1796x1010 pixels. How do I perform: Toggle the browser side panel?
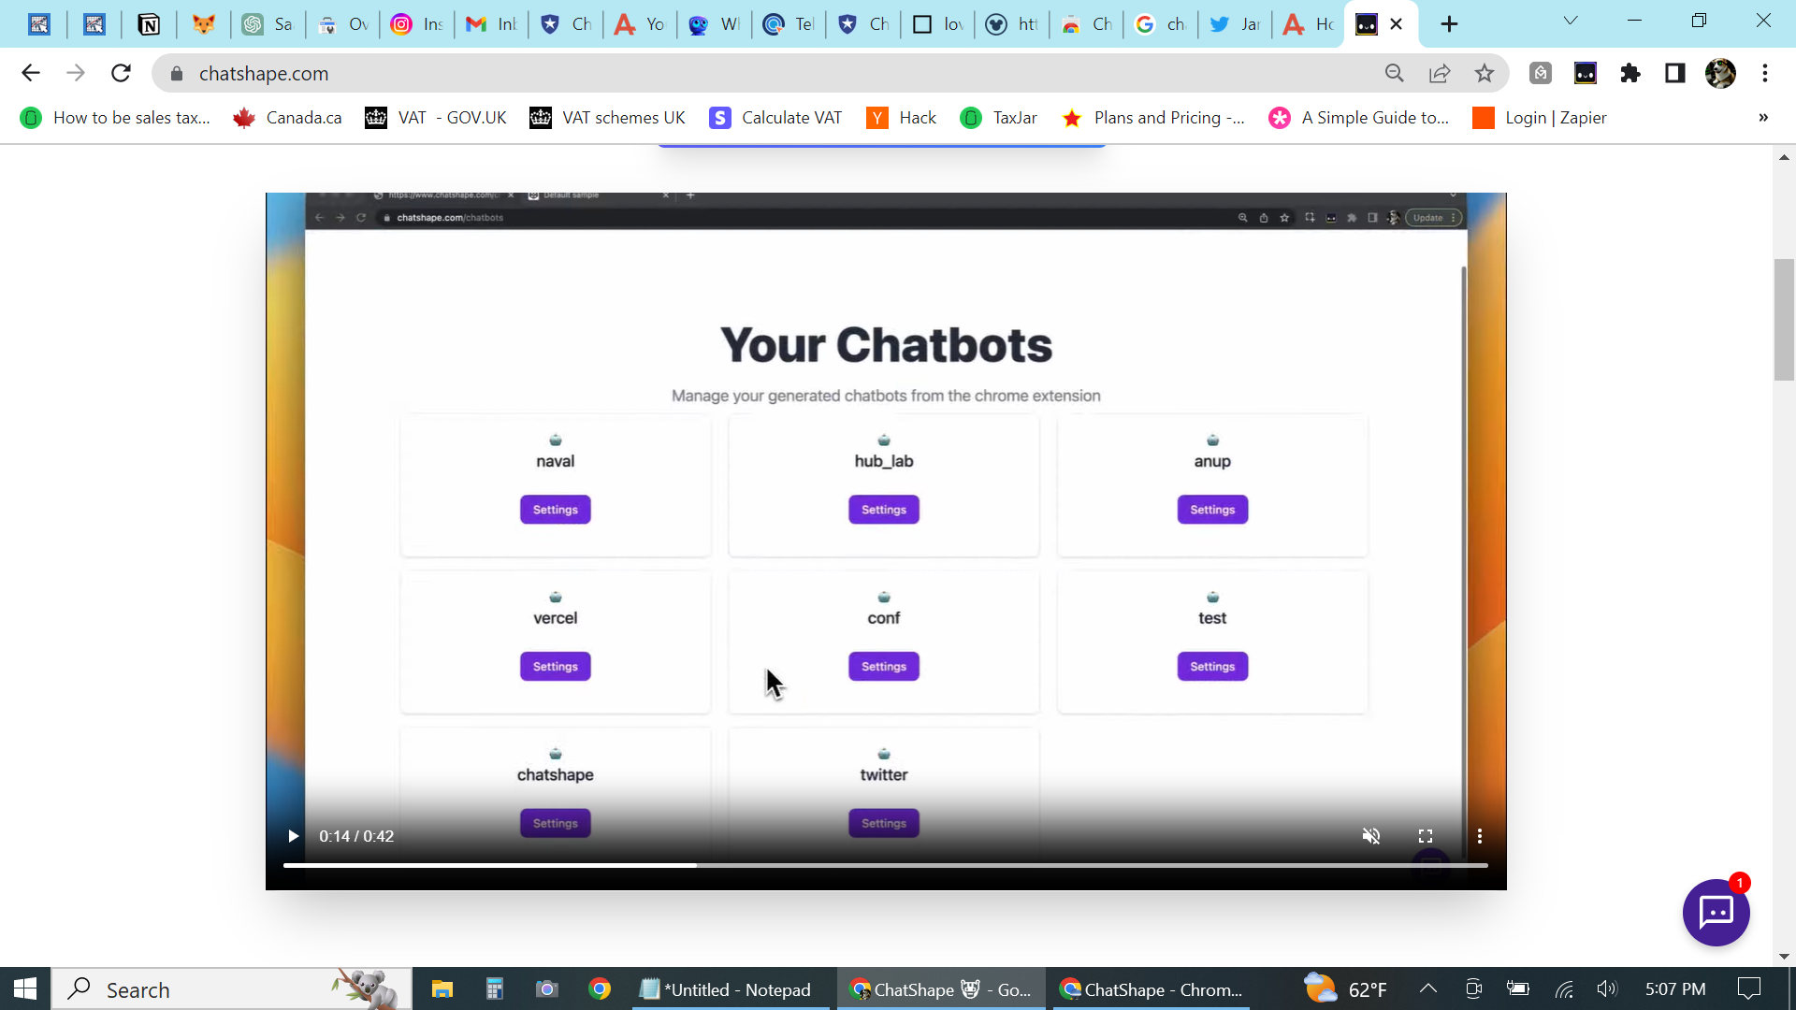click(x=1674, y=73)
